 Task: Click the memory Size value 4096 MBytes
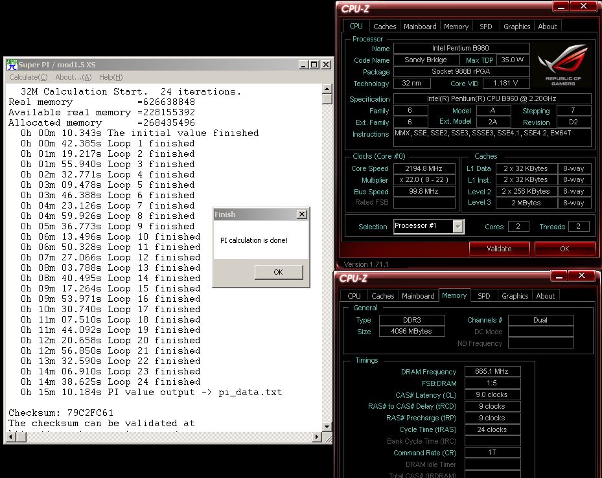point(412,331)
